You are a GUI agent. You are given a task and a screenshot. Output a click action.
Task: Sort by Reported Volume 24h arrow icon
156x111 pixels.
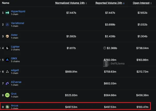pos(124,3)
